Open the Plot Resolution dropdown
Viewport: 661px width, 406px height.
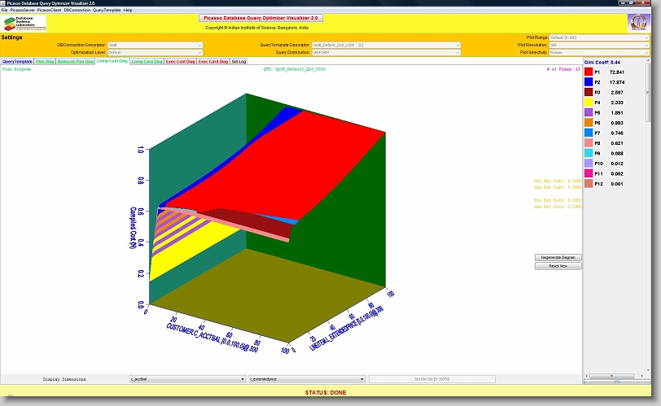(x=598, y=45)
